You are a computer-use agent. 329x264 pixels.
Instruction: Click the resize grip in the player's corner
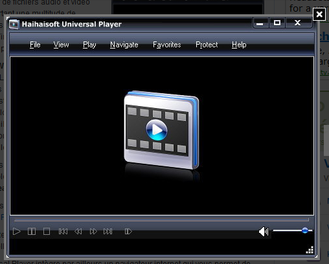point(310,250)
